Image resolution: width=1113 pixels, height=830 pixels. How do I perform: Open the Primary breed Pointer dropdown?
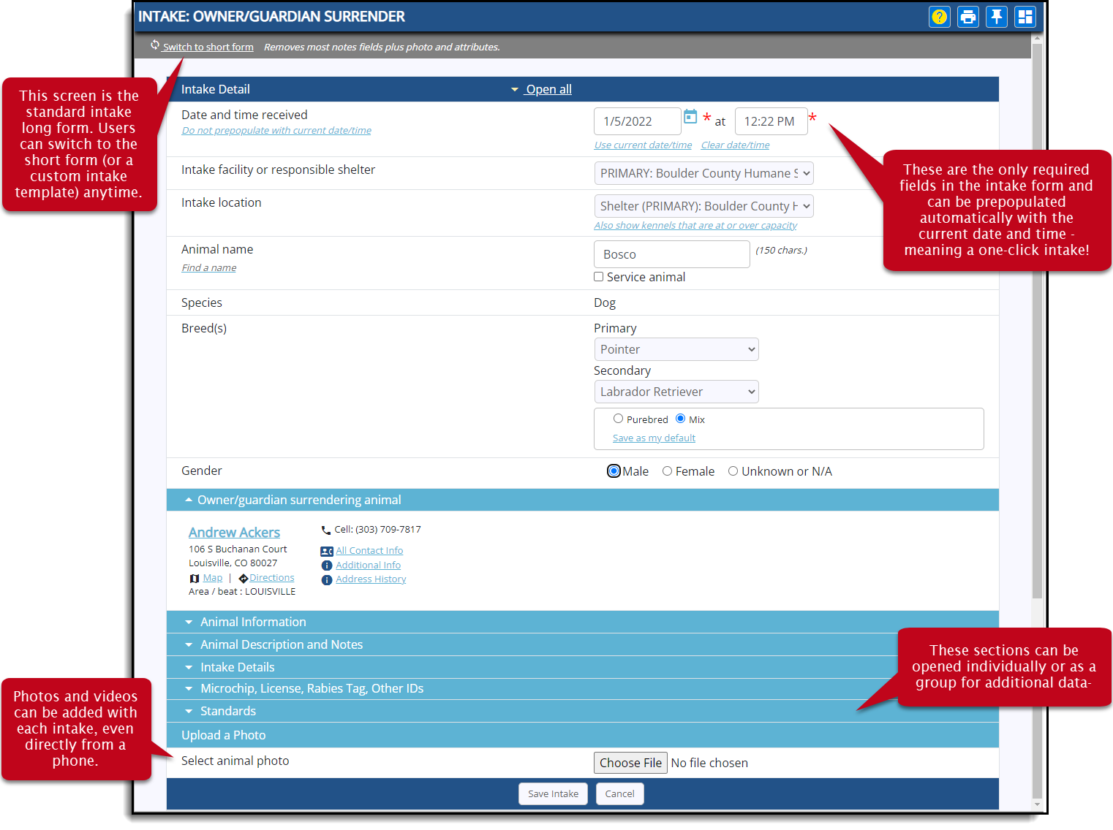(676, 349)
